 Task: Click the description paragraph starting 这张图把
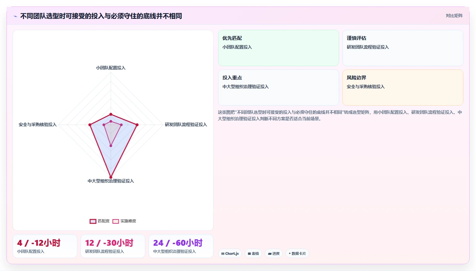click(x=340, y=115)
